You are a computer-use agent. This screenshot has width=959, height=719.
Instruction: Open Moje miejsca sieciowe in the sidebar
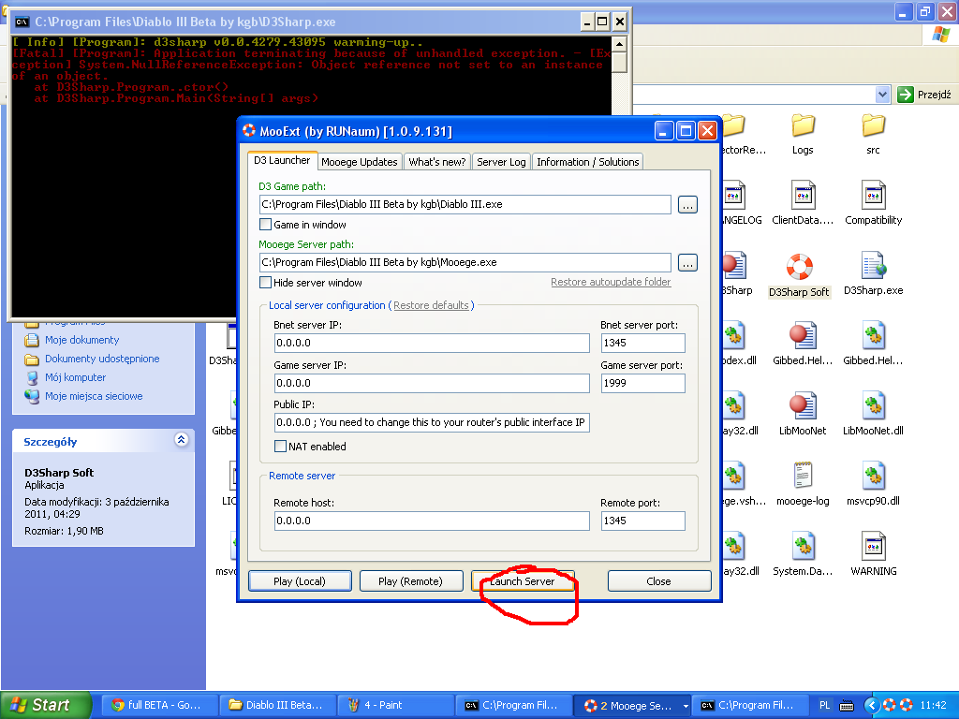click(x=94, y=396)
